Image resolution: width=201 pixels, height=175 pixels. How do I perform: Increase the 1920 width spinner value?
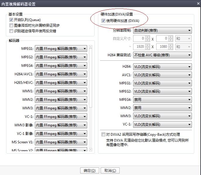pyautogui.click(x=147, y=45)
